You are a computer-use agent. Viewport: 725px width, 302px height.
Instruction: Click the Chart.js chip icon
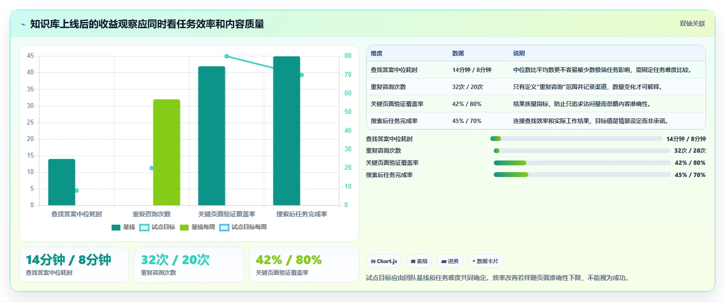pos(373,261)
